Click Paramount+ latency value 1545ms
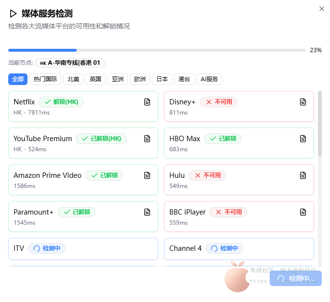The image size is (330, 302). [x=25, y=223]
